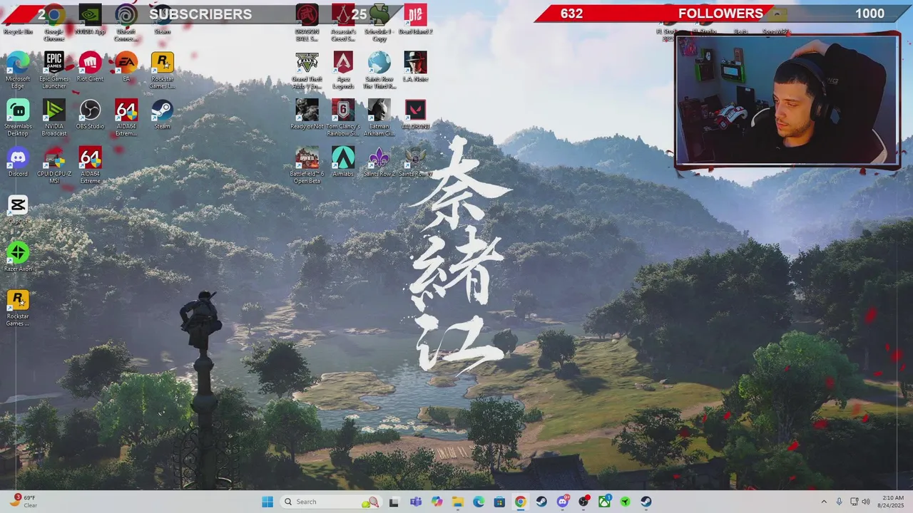Screen dimensions: 913x513
Task: Open the Recycle Bin desktop icon
Action: click(18, 20)
